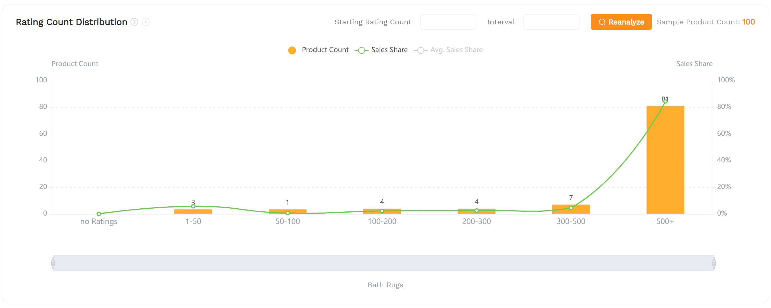
Task: Click the help question-mark icon beside the title
Action: click(134, 22)
